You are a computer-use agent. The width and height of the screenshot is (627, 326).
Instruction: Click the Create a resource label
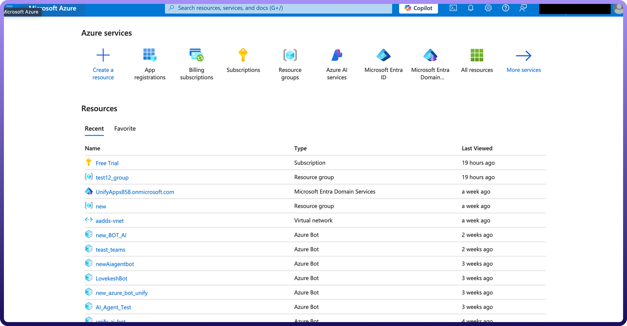[x=103, y=74]
